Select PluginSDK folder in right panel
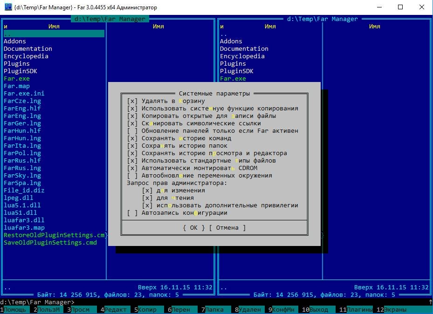The height and width of the screenshot is (314, 433). coord(237,71)
